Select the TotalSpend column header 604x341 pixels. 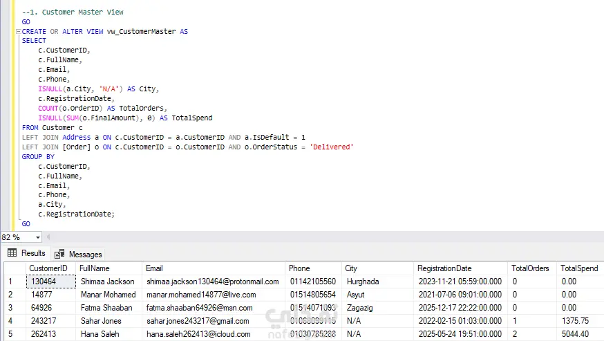pyautogui.click(x=579, y=268)
